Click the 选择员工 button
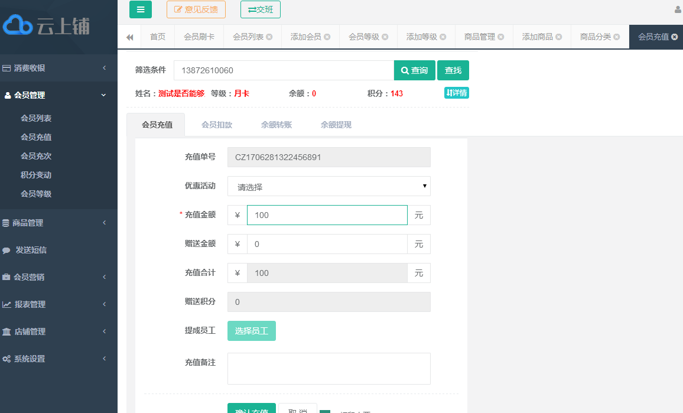 click(x=251, y=331)
